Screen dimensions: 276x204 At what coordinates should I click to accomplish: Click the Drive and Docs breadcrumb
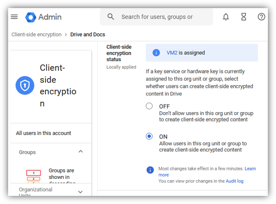(x=88, y=34)
